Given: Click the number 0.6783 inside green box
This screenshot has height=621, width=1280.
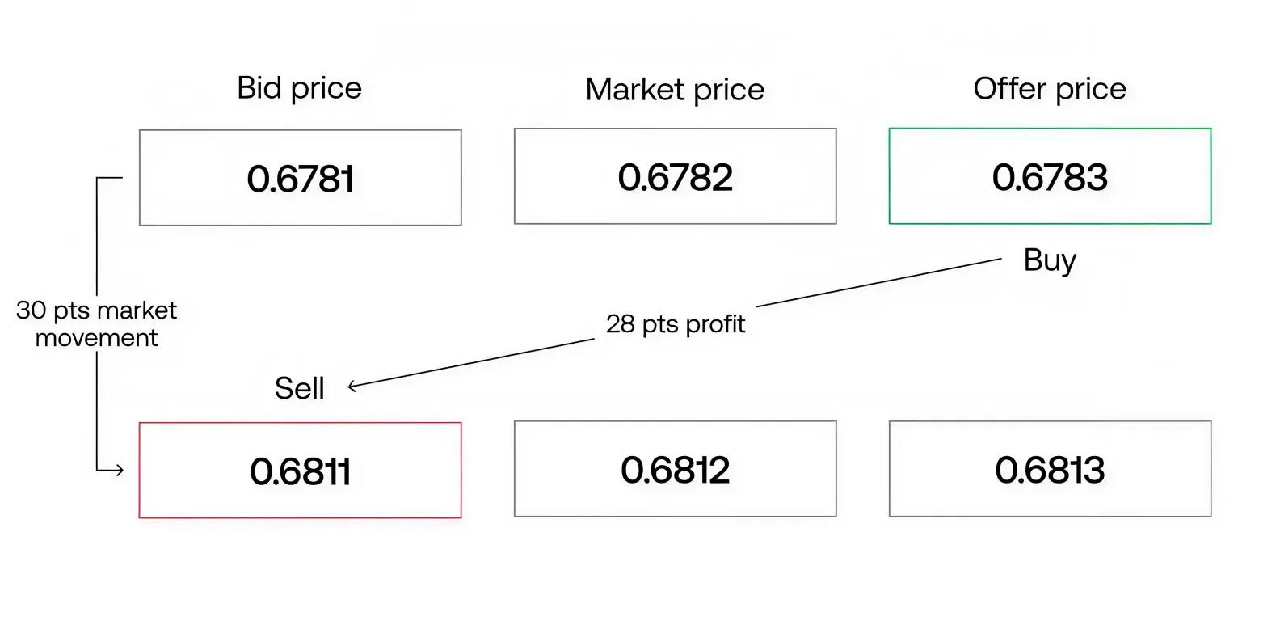Looking at the screenshot, I should click(x=1050, y=177).
